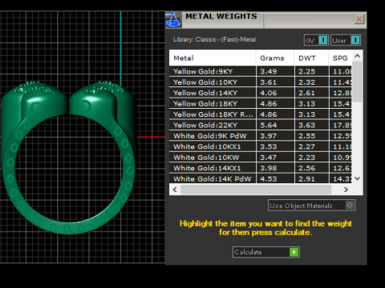Image resolution: width=385 pixels, height=288 pixels.
Task: Click the 5.64 grams value
Action: click(269, 125)
